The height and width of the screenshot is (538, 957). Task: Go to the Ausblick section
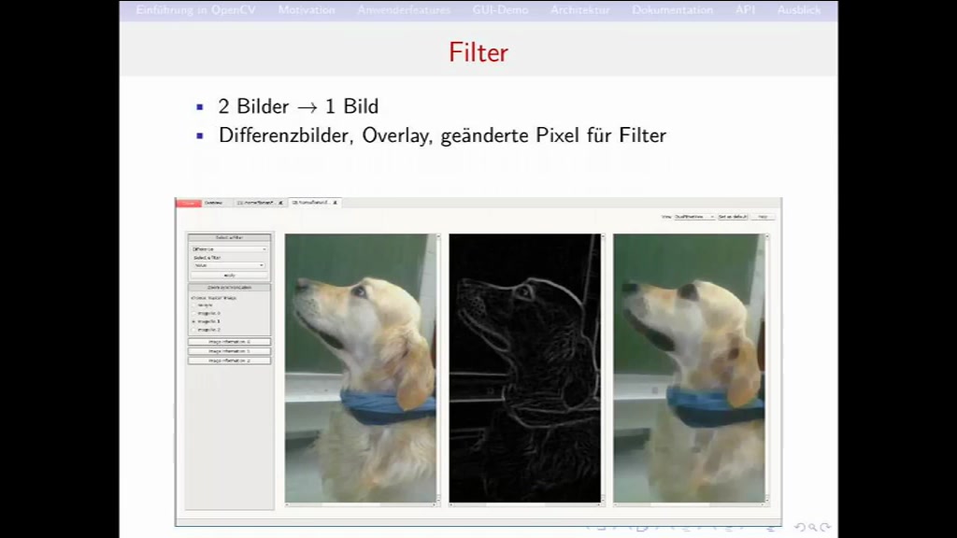click(x=799, y=9)
